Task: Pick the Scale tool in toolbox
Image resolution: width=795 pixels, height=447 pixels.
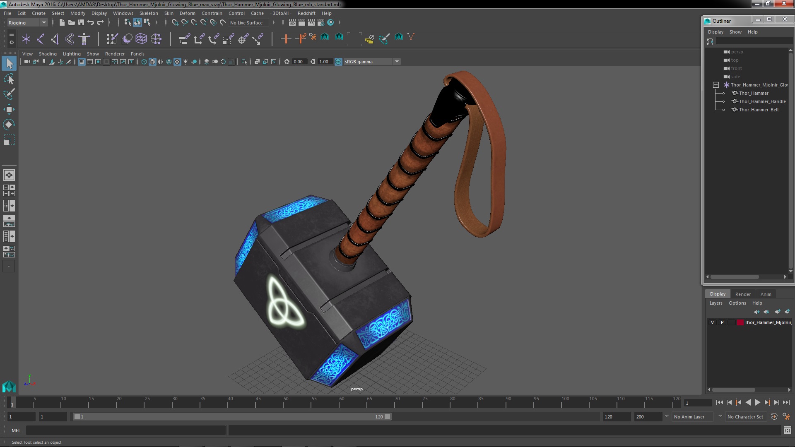Action: click(9, 140)
